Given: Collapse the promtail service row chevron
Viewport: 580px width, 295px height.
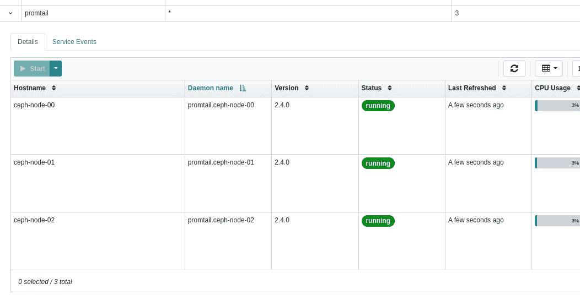Looking at the screenshot, I should [10, 13].
